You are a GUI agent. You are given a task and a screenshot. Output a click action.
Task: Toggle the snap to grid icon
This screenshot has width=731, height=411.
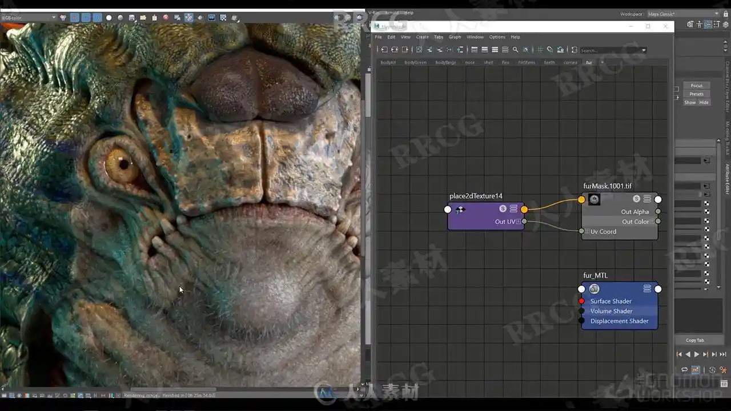(x=550, y=50)
